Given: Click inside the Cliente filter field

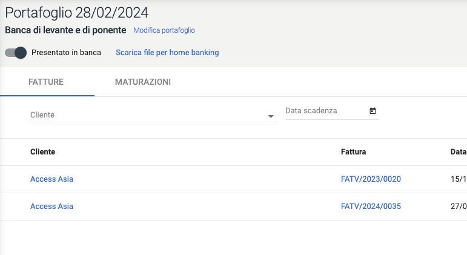Looking at the screenshot, I should click(145, 115).
